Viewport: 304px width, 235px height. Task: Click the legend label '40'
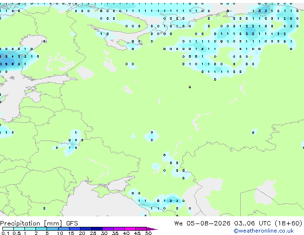126,233
